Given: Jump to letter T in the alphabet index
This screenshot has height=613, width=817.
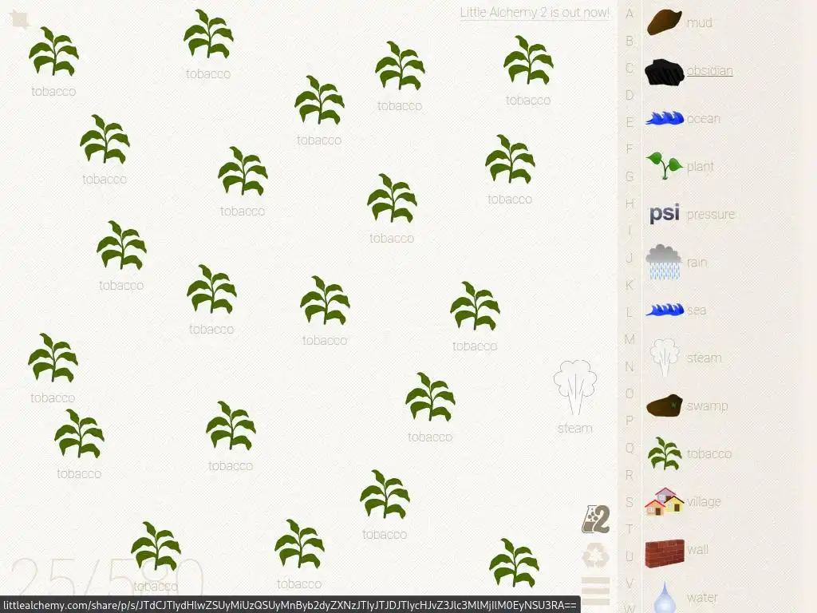Looking at the screenshot, I should click(630, 529).
